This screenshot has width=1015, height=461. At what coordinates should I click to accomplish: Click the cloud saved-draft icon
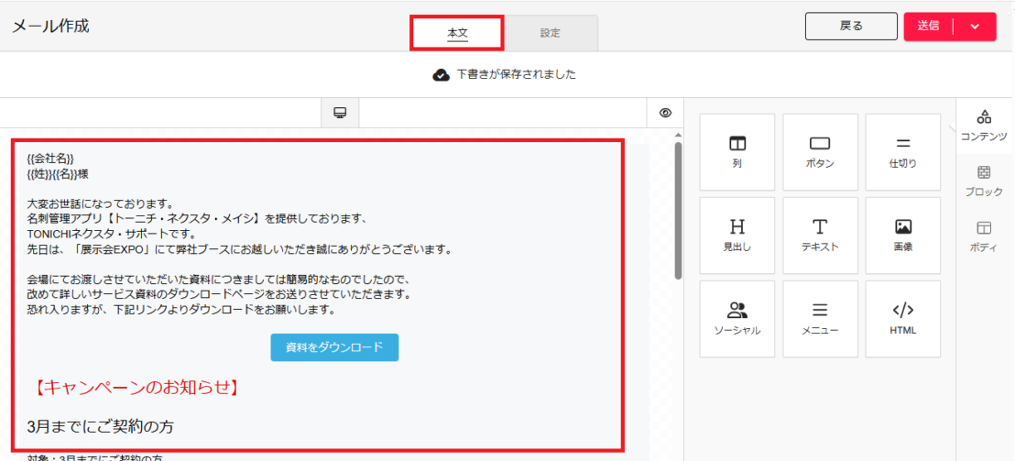(x=442, y=75)
